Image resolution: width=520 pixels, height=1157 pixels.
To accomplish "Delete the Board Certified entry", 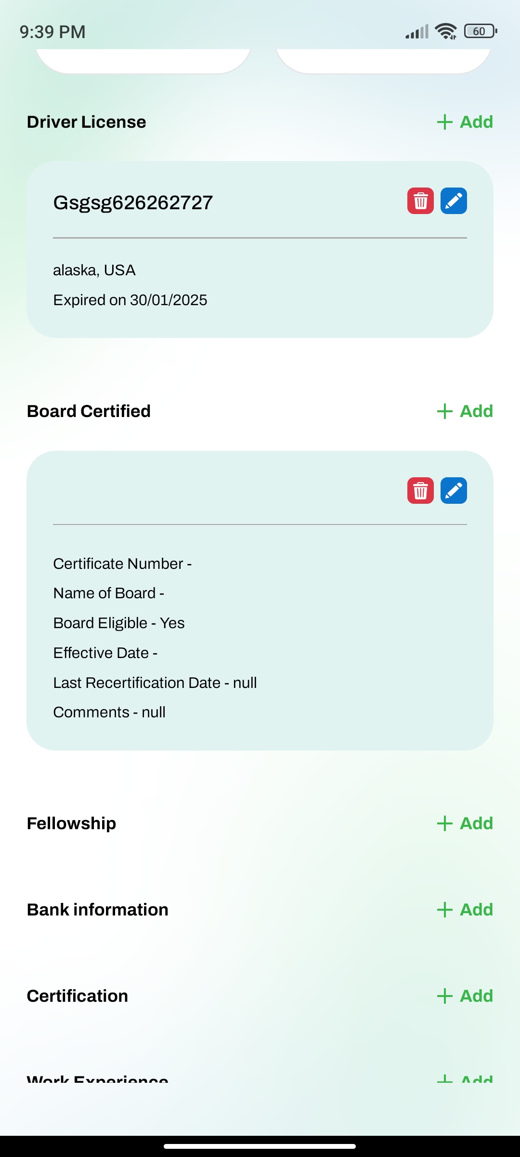I will pyautogui.click(x=420, y=491).
